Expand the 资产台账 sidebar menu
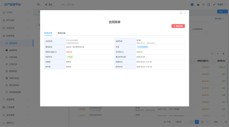229x127 pixels. point(16,20)
